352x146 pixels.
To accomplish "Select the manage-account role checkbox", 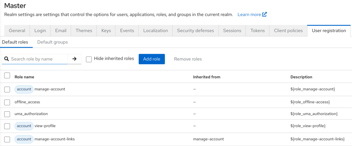I will [7, 90].
